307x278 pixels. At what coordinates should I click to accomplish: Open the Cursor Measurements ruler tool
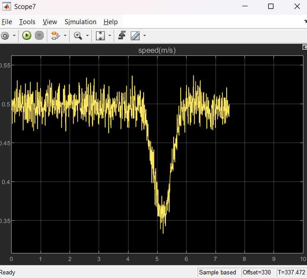tap(135, 35)
